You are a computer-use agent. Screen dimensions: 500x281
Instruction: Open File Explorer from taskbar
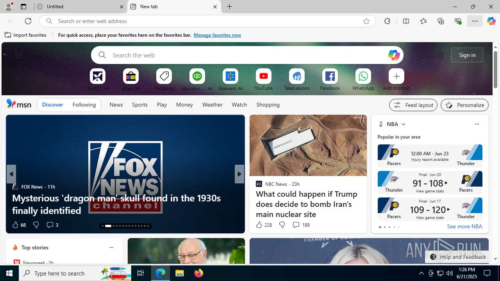[x=180, y=273]
